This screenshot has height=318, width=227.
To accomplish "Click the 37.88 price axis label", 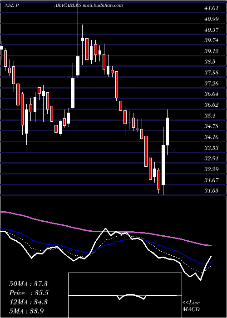I will (x=212, y=73).
